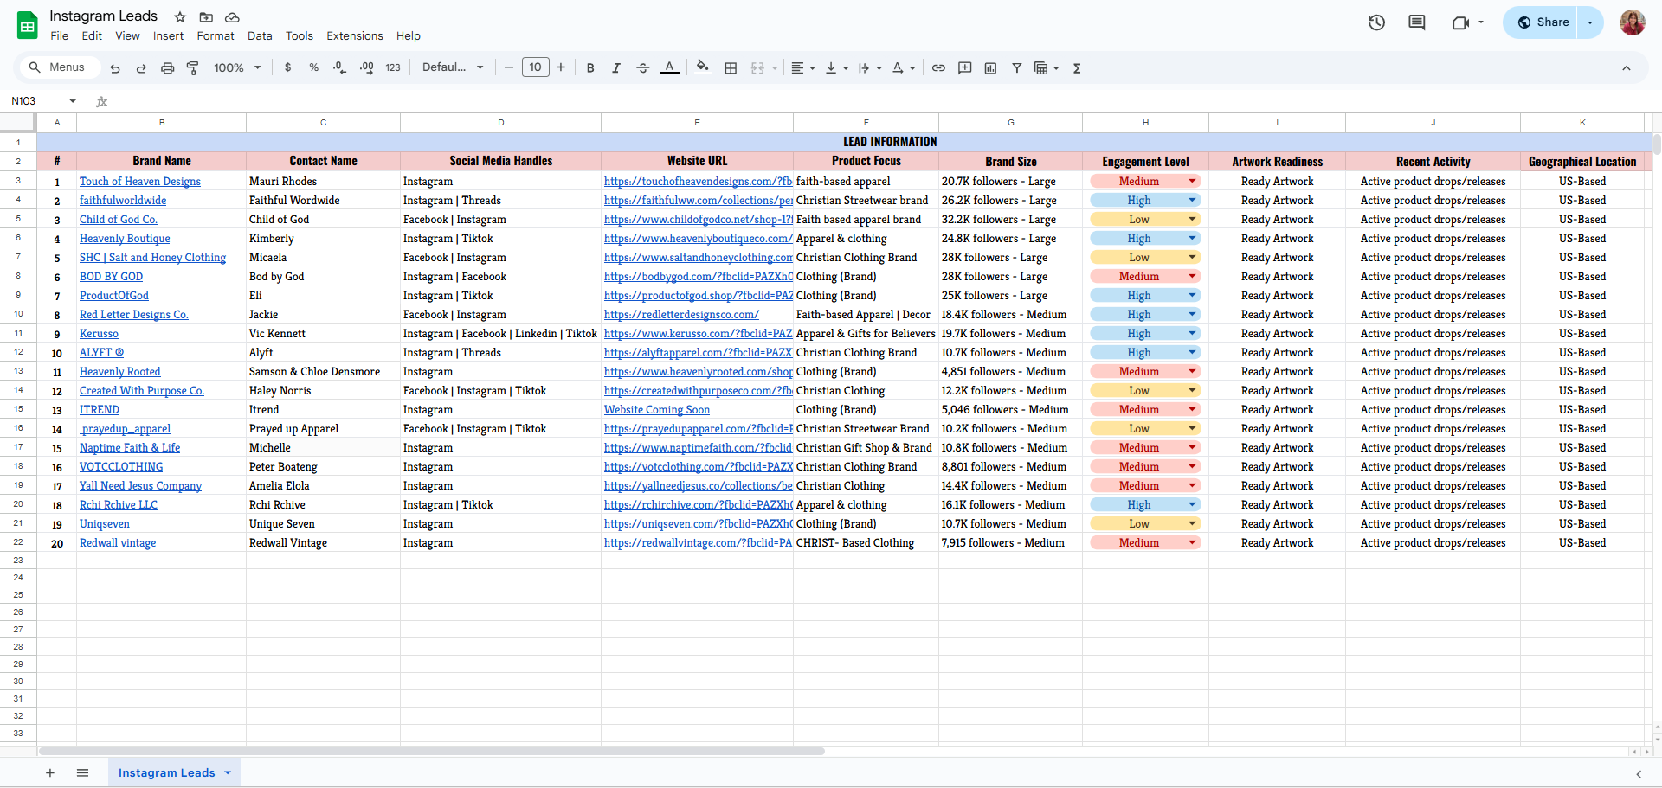Open the table views dropdown

pos(1047,68)
